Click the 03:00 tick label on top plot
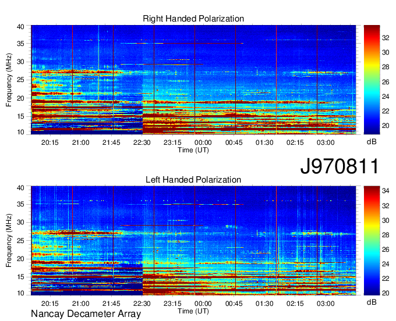This screenshot has height=321, width=396. coord(326,142)
